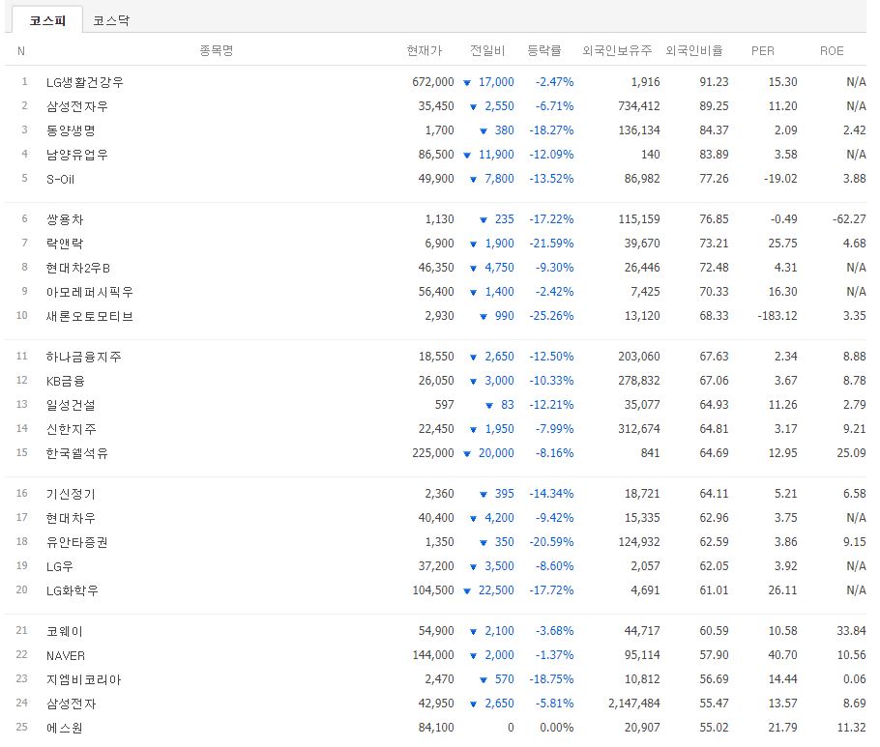Switch to the 코스피 tab
The width and height of the screenshot is (880, 747).
point(47,20)
